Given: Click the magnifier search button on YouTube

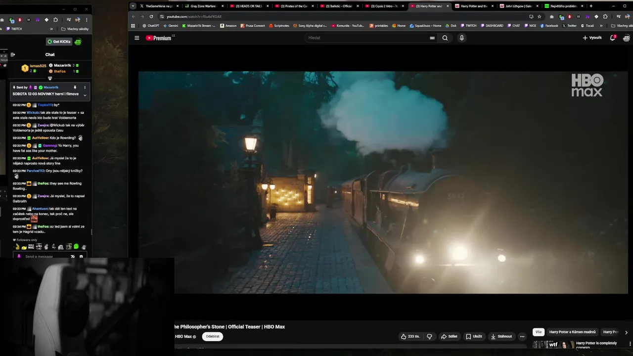Looking at the screenshot, I should tap(445, 38).
